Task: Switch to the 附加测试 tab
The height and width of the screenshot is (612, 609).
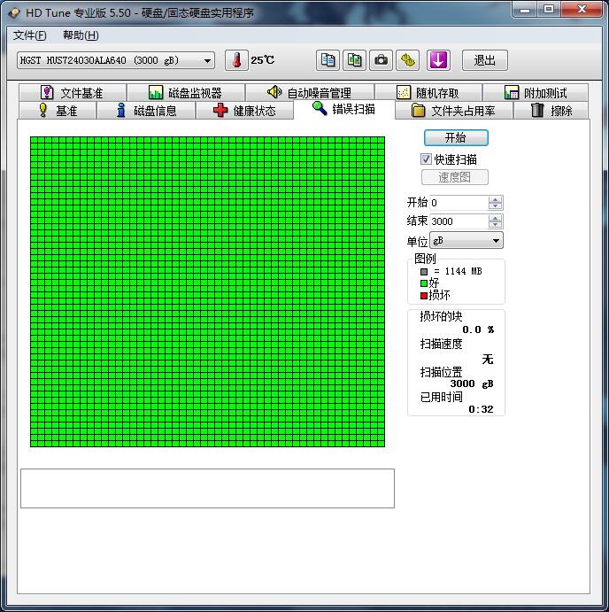Action: click(536, 93)
